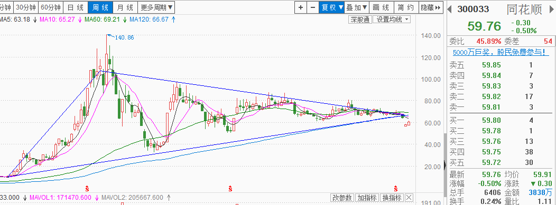The width and height of the screenshot is (556, 205).
Task: Click 深服通 label button
Action: coord(360,19)
